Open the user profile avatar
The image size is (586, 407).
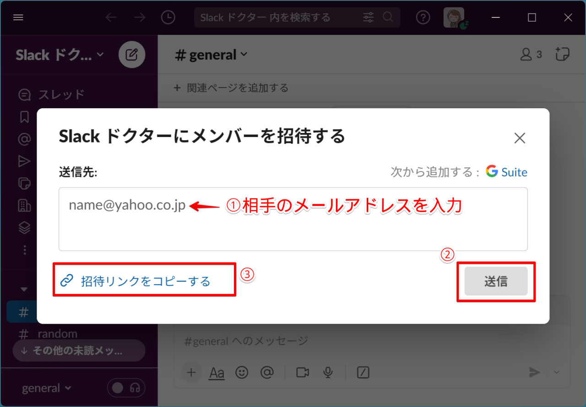click(x=454, y=17)
